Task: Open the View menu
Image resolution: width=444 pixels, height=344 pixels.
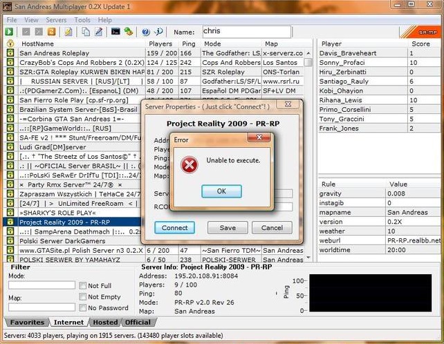Action: click(31, 20)
